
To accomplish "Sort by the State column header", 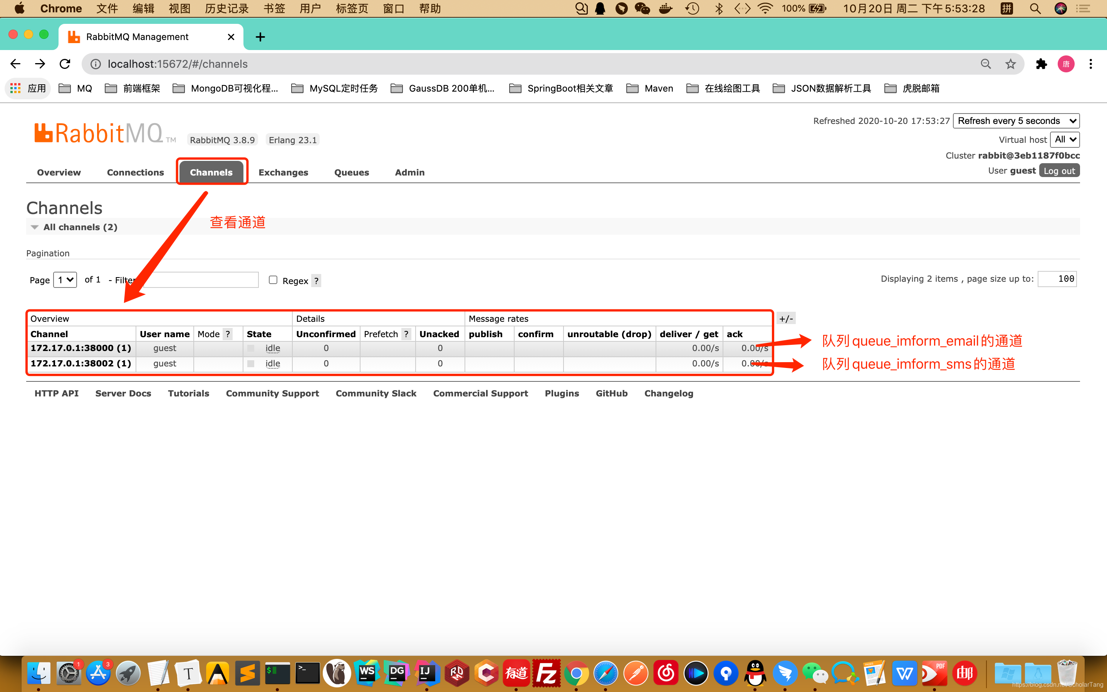I will [259, 334].
